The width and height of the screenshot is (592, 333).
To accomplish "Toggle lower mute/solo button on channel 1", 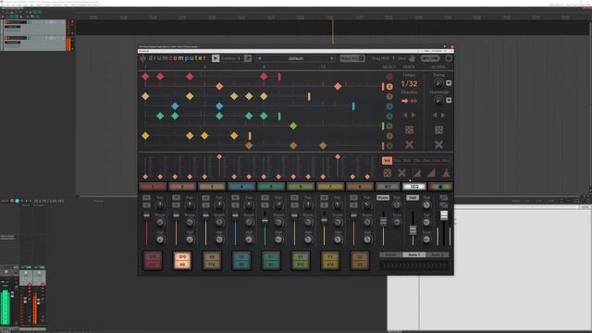I will [146, 205].
